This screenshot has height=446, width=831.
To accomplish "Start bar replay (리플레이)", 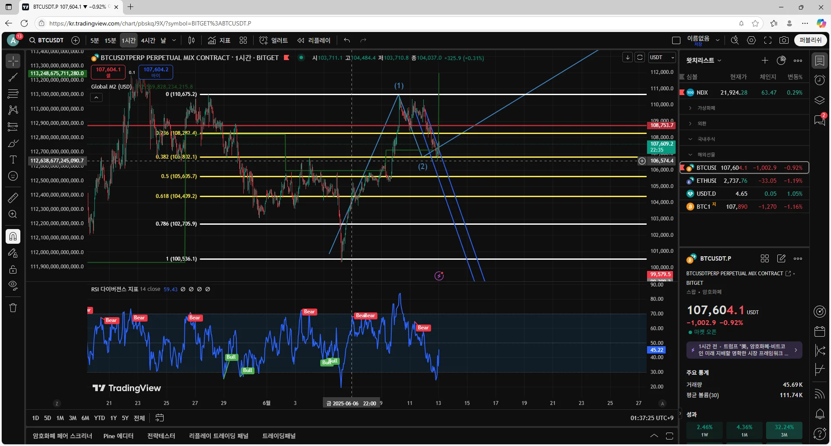I will pos(314,40).
